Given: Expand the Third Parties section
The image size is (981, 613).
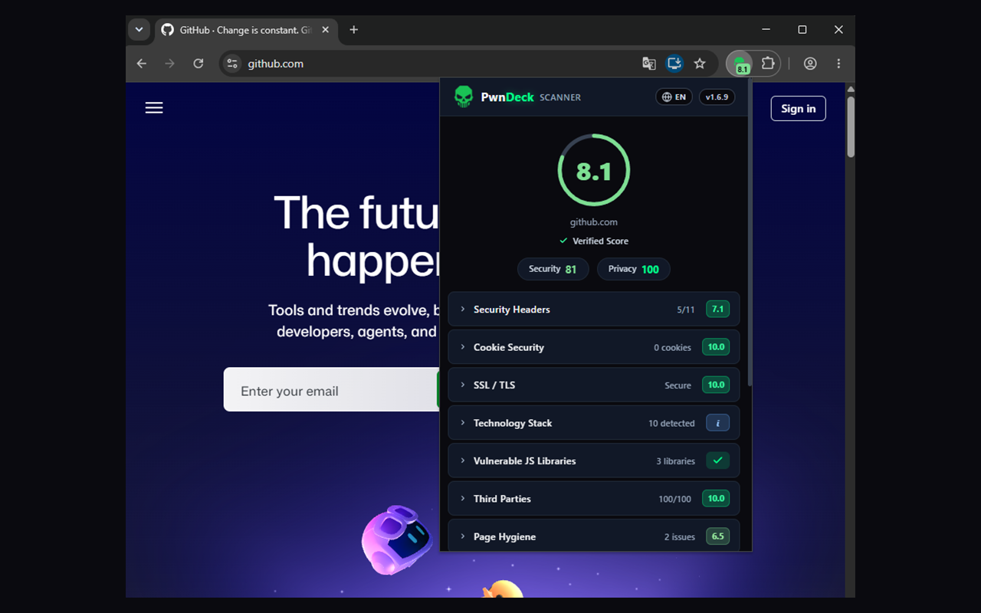Looking at the screenshot, I should click(x=594, y=499).
